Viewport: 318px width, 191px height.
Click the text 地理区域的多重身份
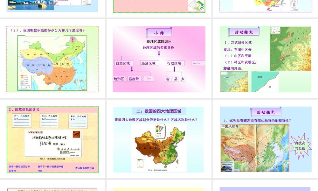click(x=158, y=48)
